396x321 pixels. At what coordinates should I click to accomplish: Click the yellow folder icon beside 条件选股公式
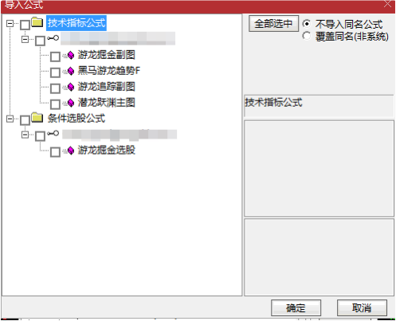tap(37, 117)
